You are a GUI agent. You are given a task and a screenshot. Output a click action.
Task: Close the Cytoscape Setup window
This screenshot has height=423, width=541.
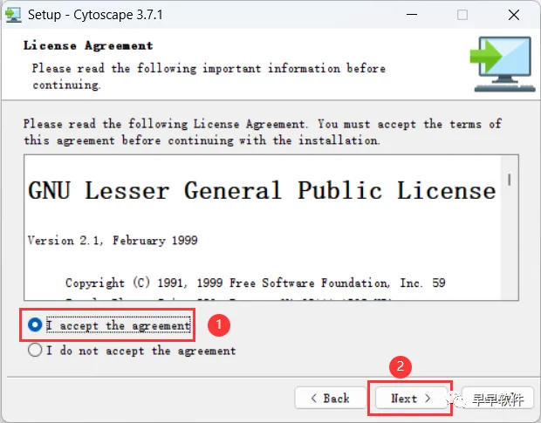tap(514, 15)
